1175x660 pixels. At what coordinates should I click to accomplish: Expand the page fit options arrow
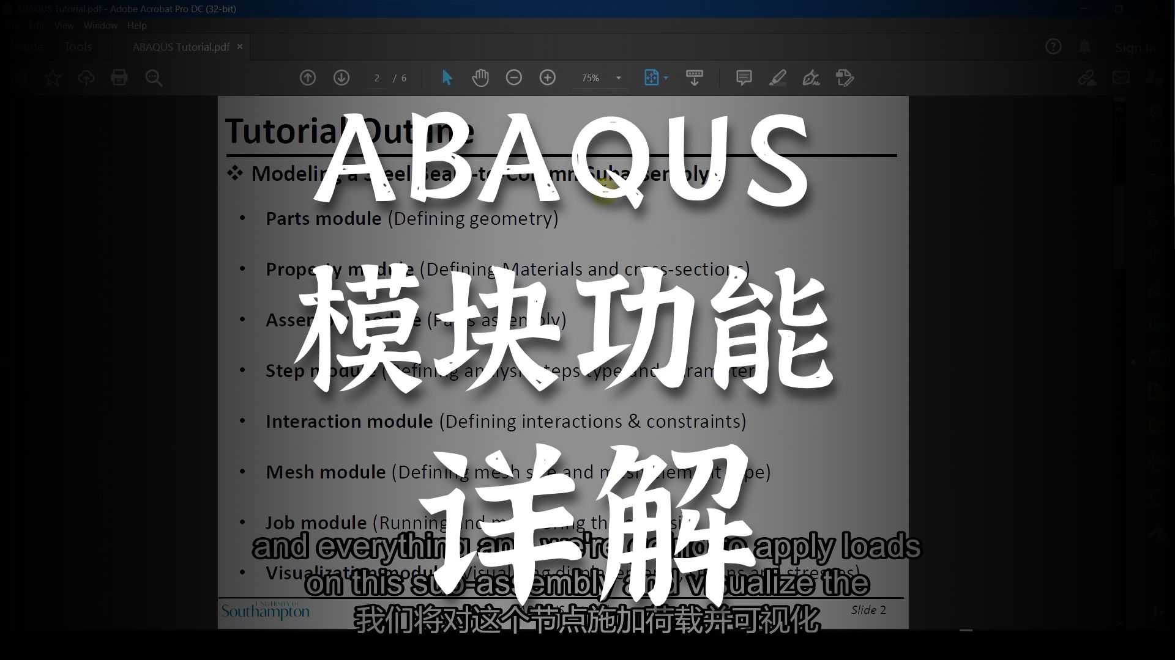pos(666,78)
